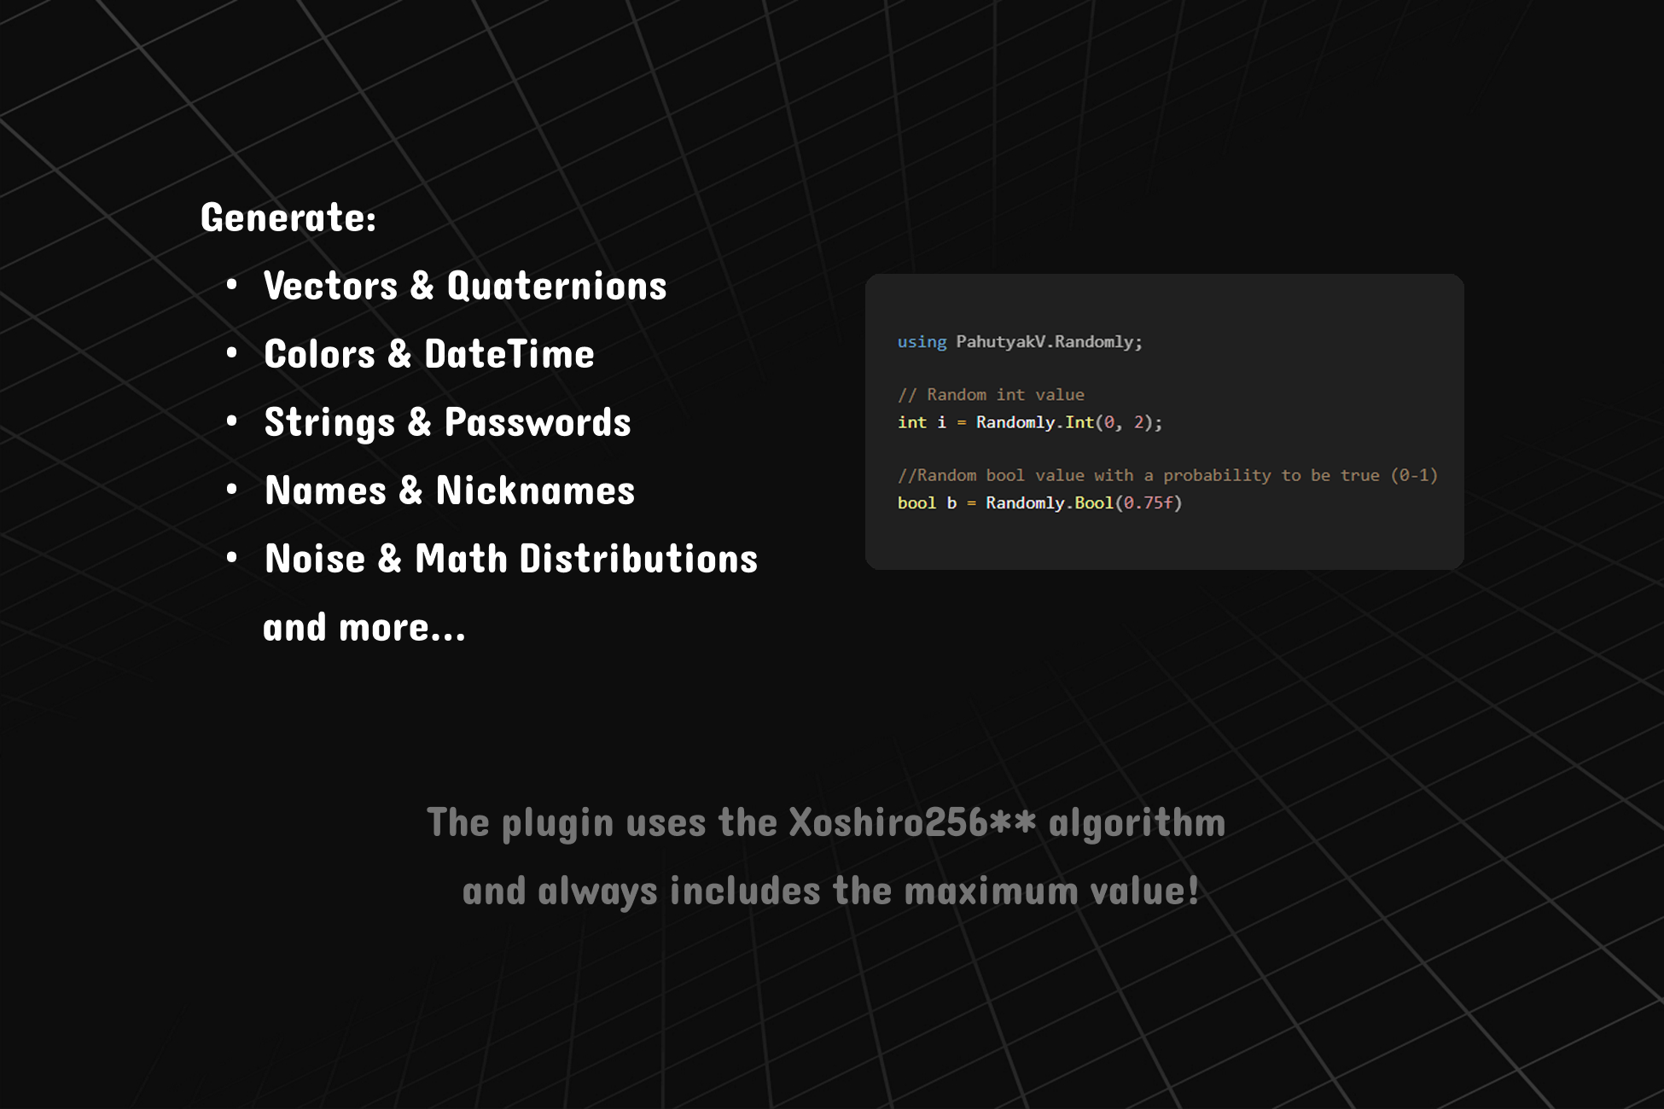Click the 'and more...' text
Image resolution: width=1664 pixels, height=1109 pixels.
[x=364, y=628]
